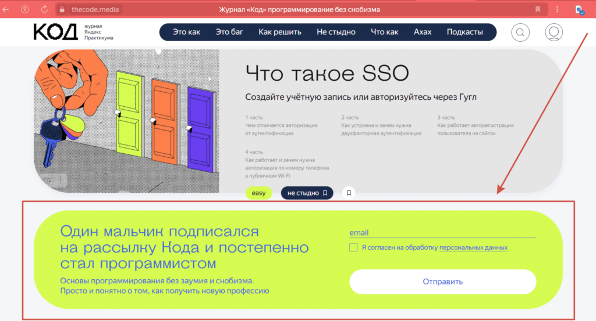The image size is (596, 321).
Task: Click the bookmark icon in address bar
Action: [538, 9]
